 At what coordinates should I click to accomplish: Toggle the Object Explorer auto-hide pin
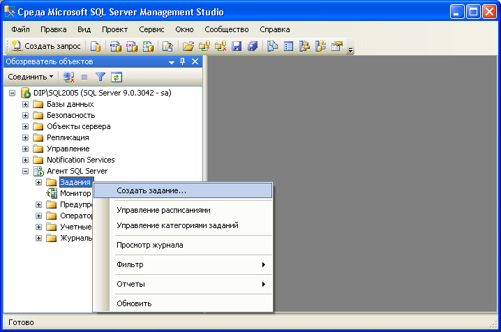pos(184,62)
